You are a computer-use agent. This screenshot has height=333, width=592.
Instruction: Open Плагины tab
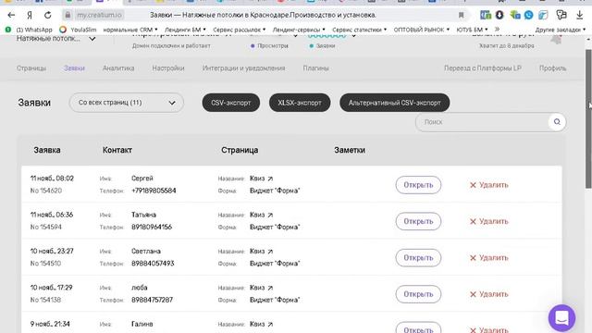[x=315, y=68]
